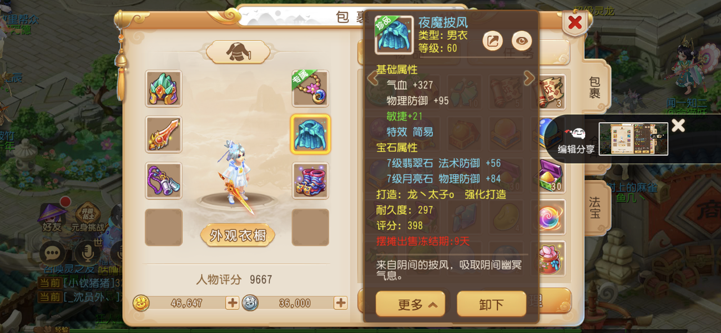
Task: Select the purple boots equipment slot
Action: (310, 180)
